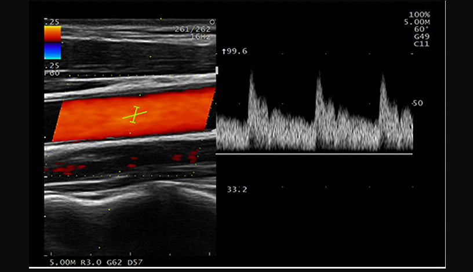Click the C11 setting in the top right
The width and height of the screenshot is (473, 272).
pos(420,44)
